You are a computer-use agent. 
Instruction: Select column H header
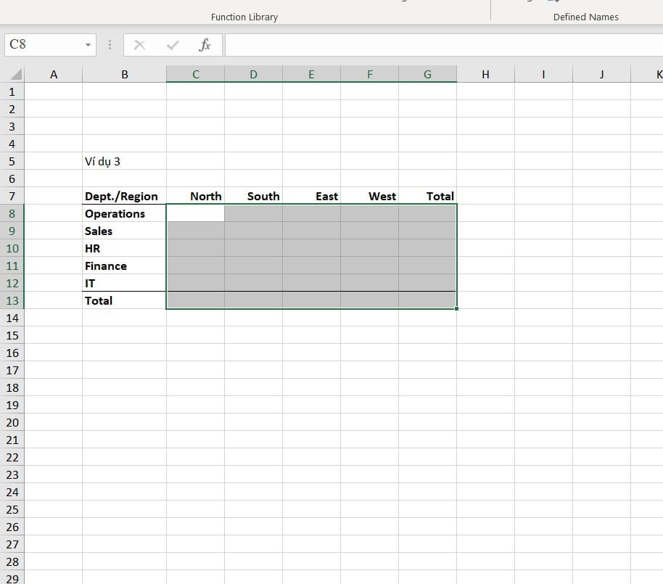(485, 74)
